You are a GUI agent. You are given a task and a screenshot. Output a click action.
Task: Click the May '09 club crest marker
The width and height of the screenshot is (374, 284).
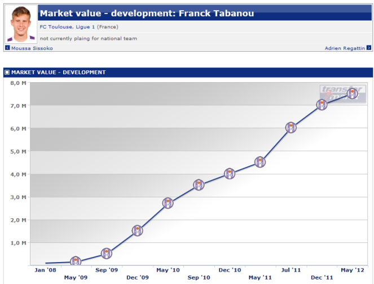click(x=76, y=262)
